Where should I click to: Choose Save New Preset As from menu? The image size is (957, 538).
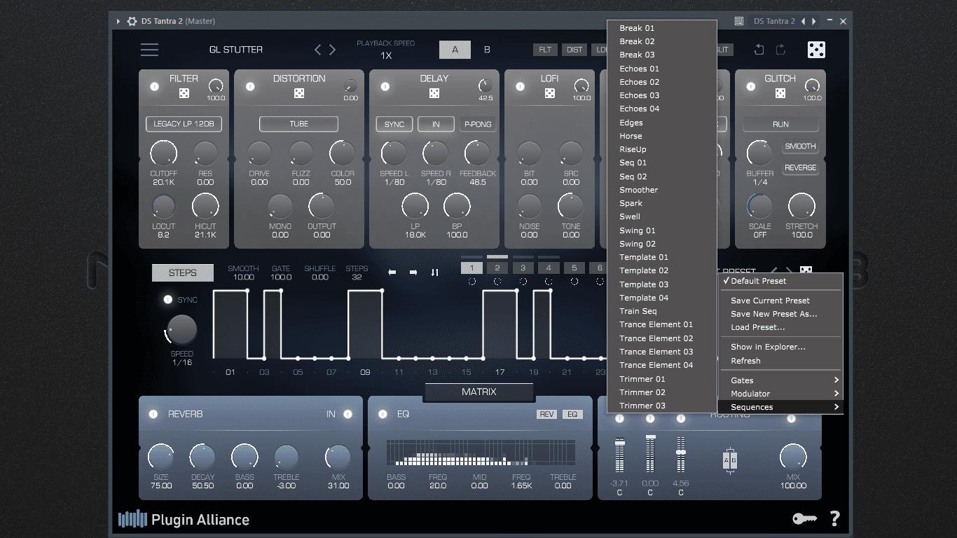(x=773, y=314)
